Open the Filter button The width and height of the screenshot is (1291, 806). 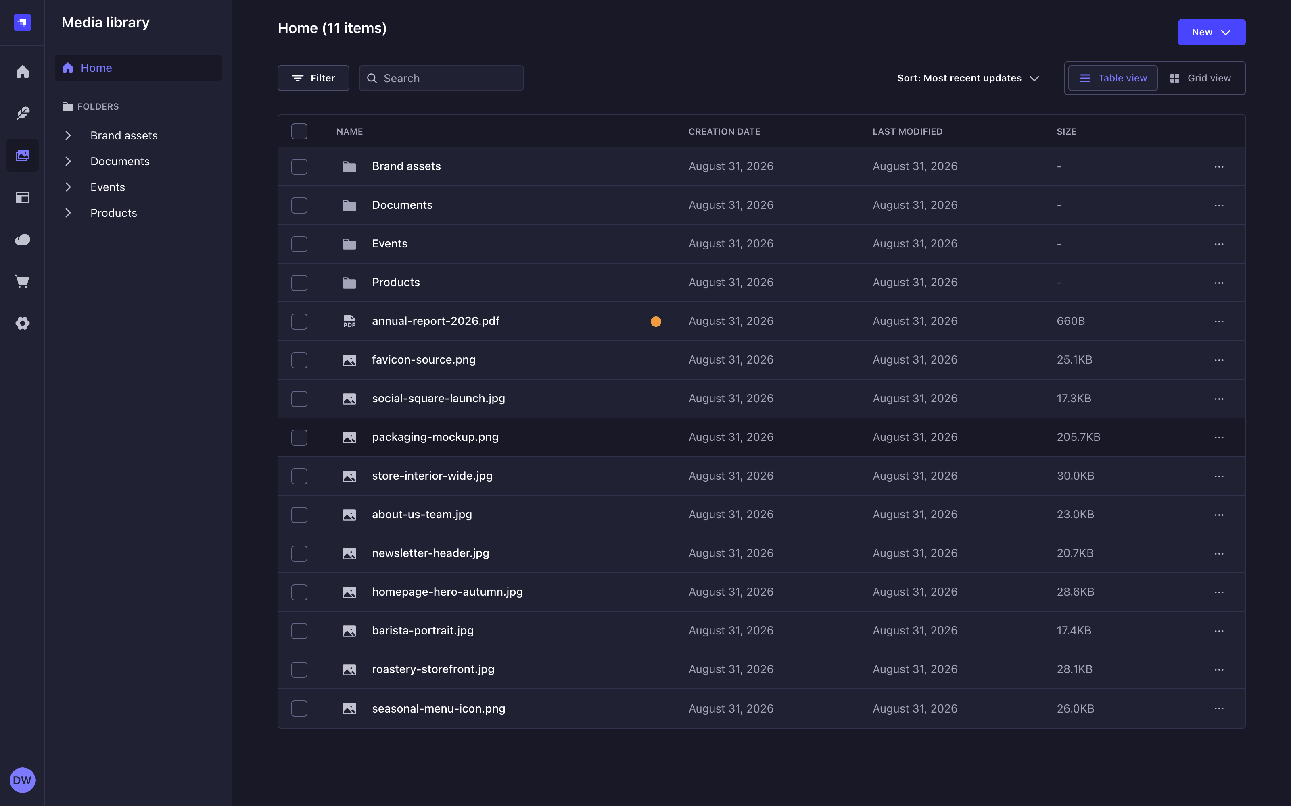(x=313, y=78)
